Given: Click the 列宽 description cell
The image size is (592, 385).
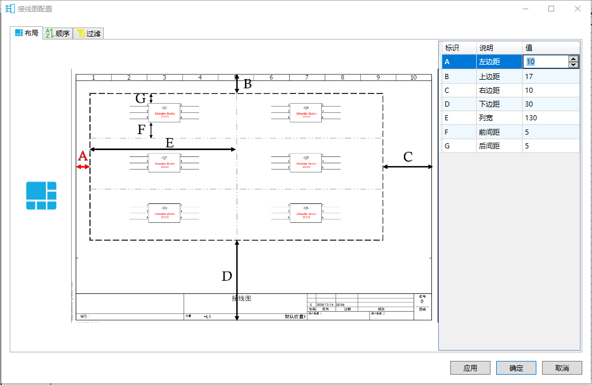Looking at the screenshot, I should pyautogui.click(x=499, y=118).
